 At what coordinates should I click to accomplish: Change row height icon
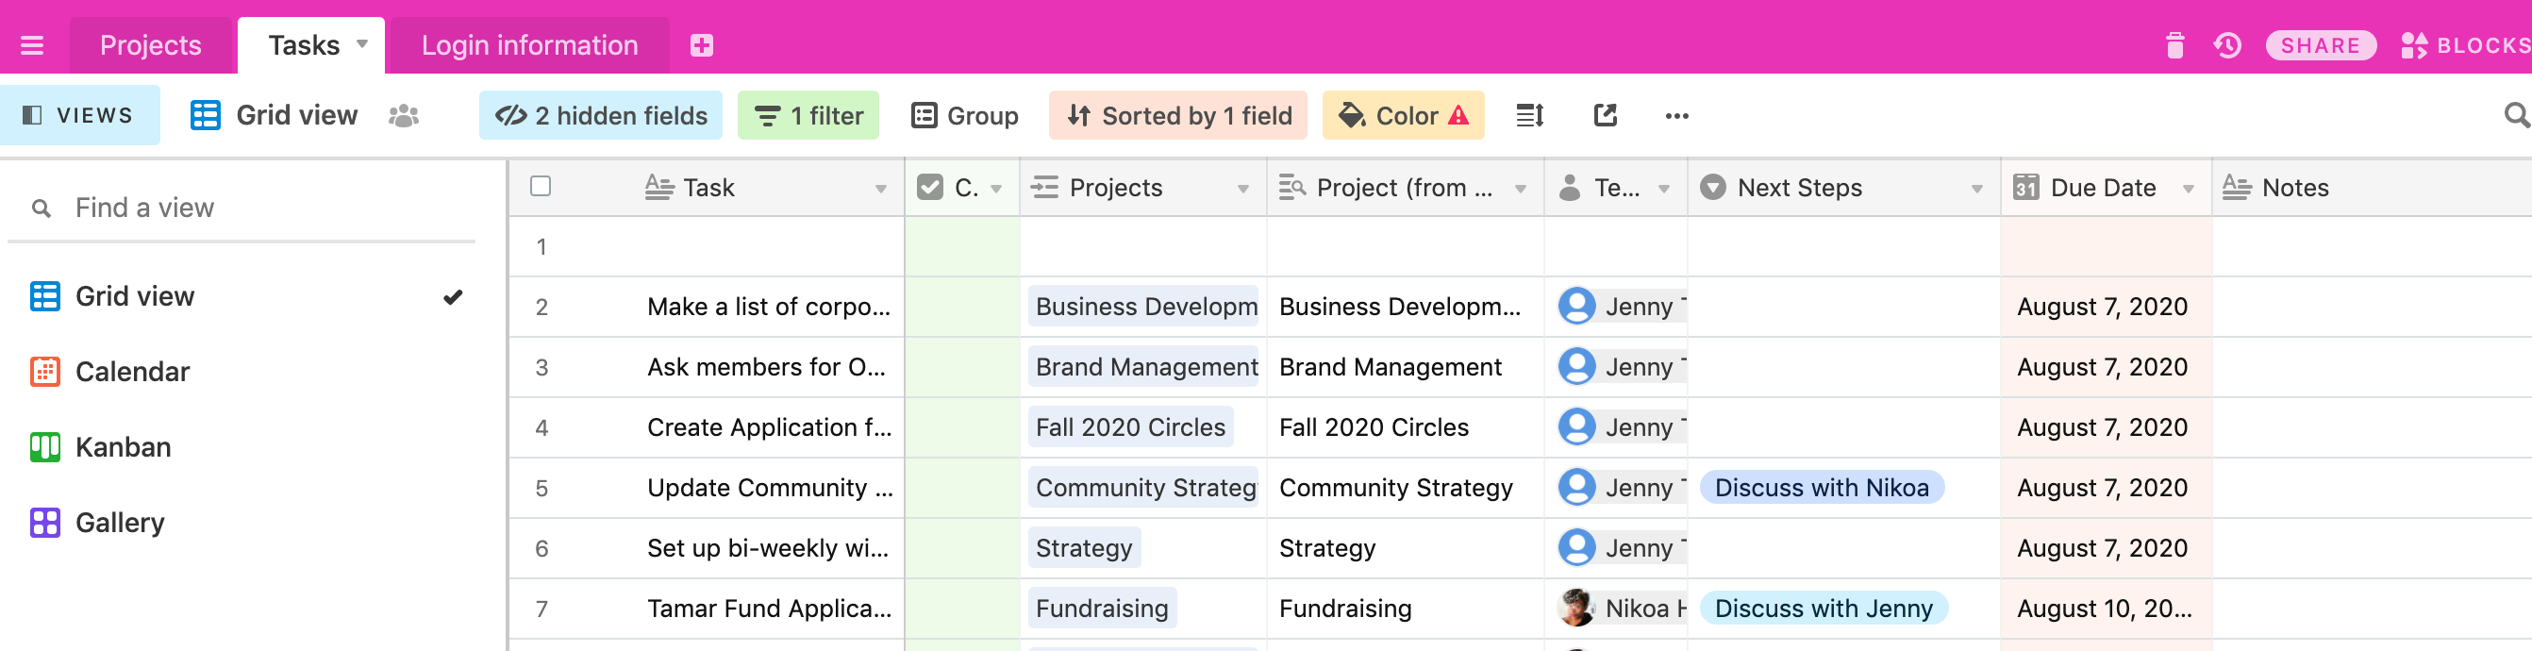[1529, 115]
